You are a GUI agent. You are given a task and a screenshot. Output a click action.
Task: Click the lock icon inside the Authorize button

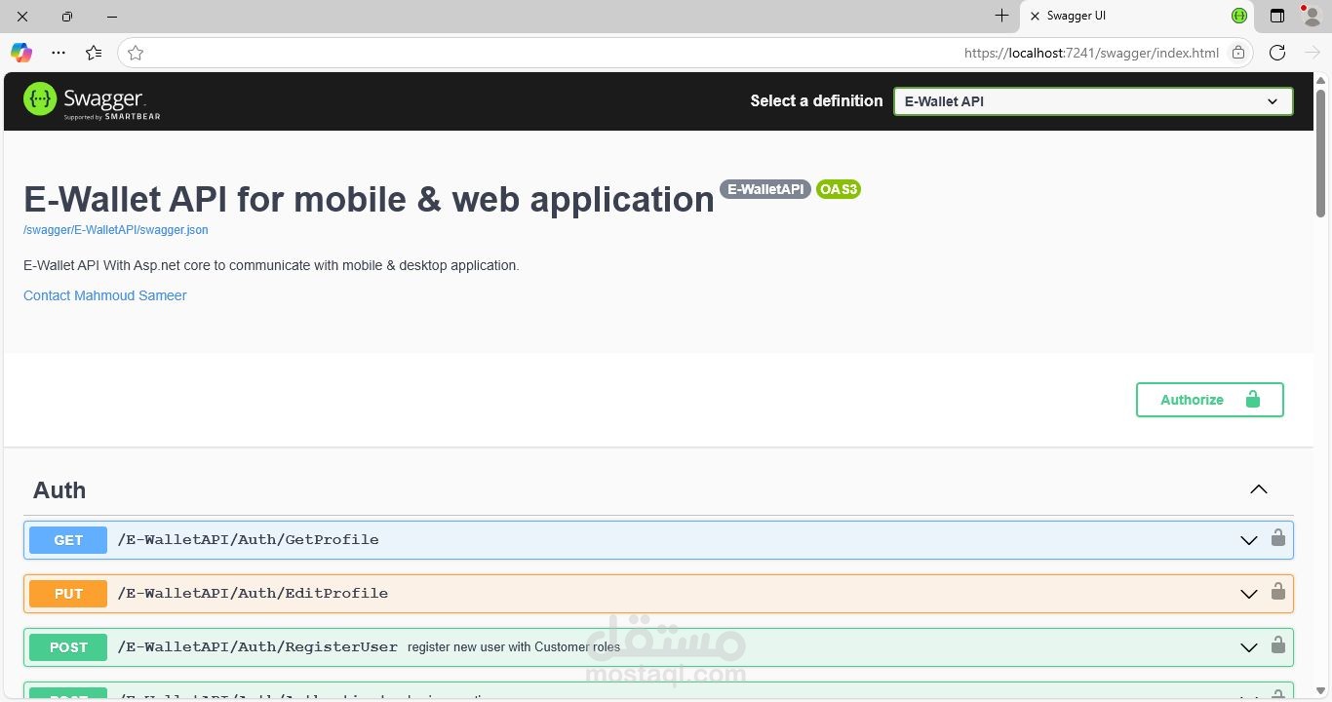[1253, 400]
